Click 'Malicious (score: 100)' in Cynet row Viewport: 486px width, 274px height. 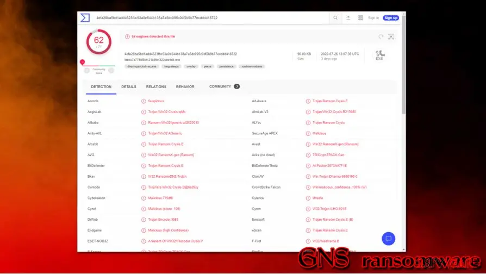(x=164, y=209)
